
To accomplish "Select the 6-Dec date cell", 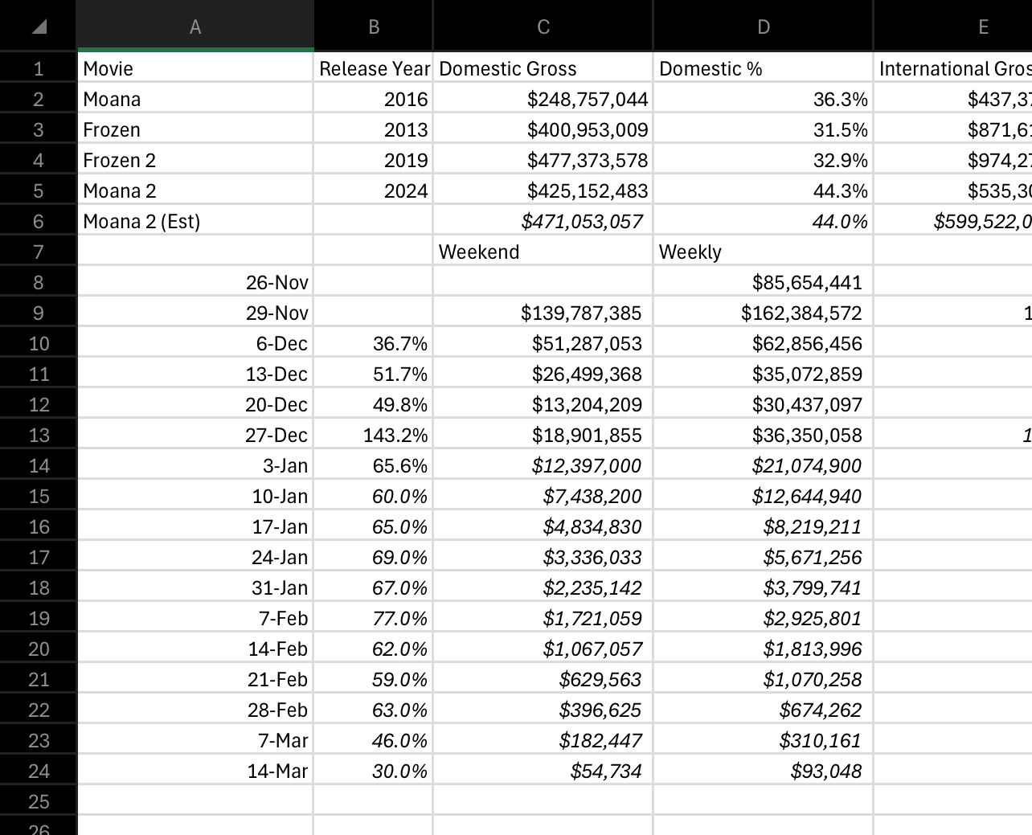I will point(195,343).
